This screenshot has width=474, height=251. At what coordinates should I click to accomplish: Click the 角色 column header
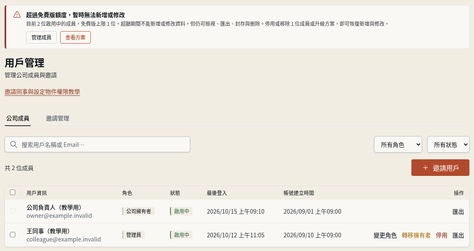[x=127, y=193]
